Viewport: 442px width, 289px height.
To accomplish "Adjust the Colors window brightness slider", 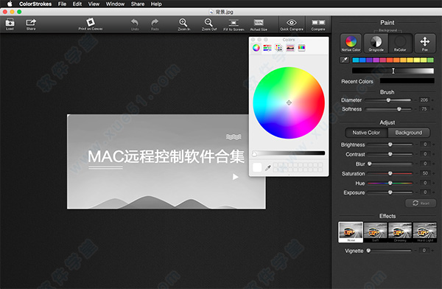I will (x=289, y=153).
